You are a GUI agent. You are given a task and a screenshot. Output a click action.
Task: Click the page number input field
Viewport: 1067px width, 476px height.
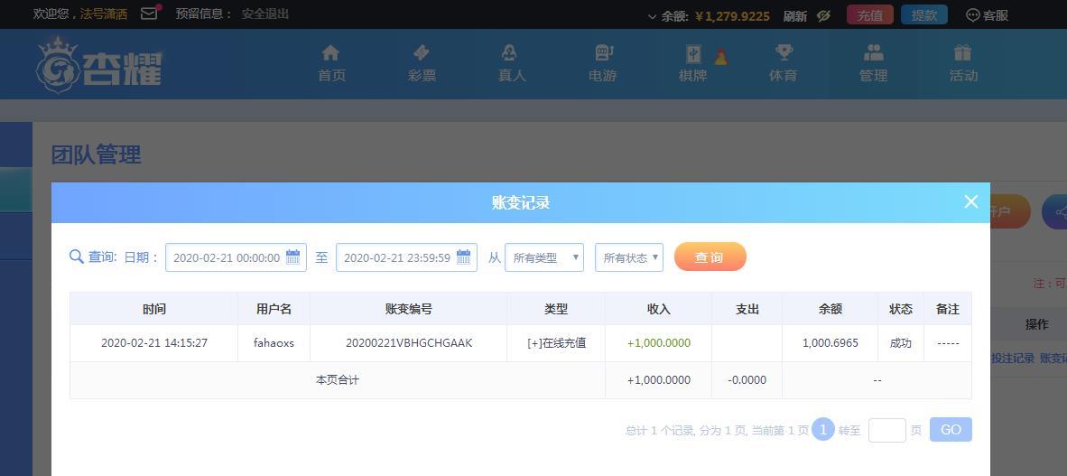pos(886,430)
